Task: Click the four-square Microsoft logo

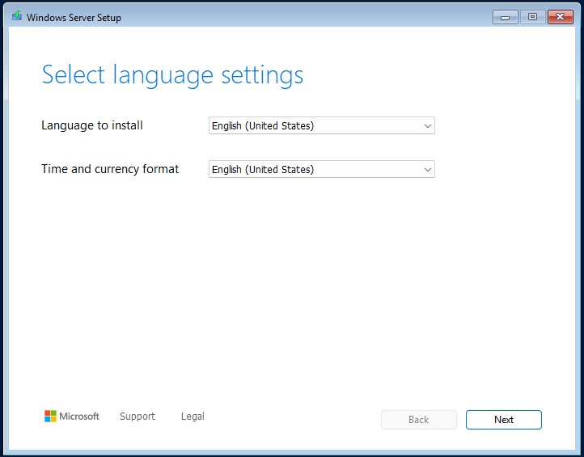Action: (x=50, y=417)
